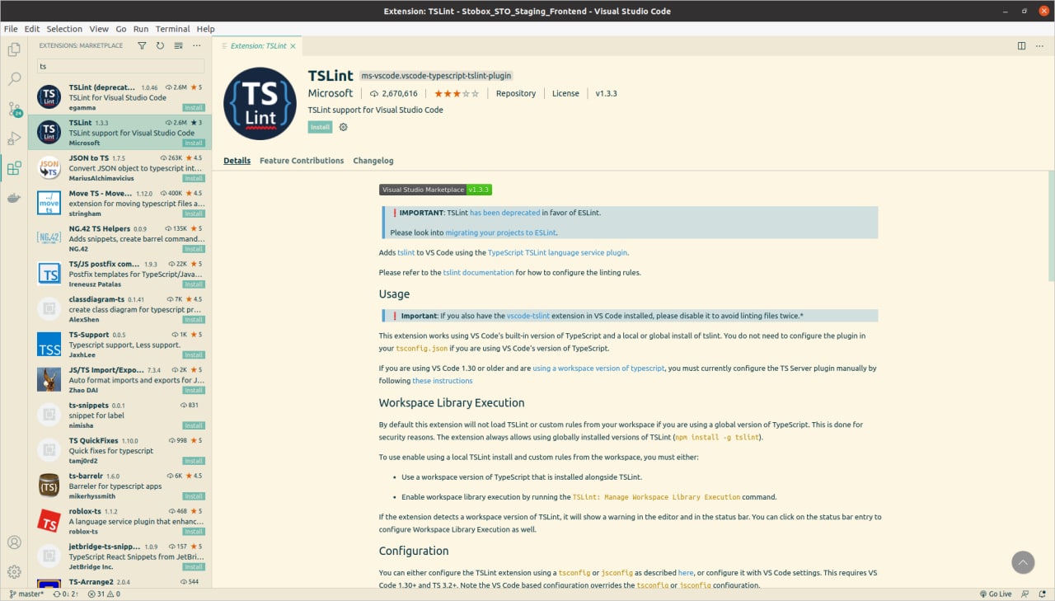The height and width of the screenshot is (601, 1055).
Task: Click the ts-barrelr extension icon
Action: (49, 486)
